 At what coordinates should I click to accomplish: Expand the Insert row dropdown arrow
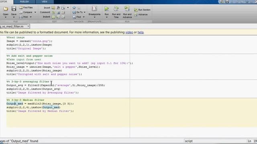coord(68,8)
